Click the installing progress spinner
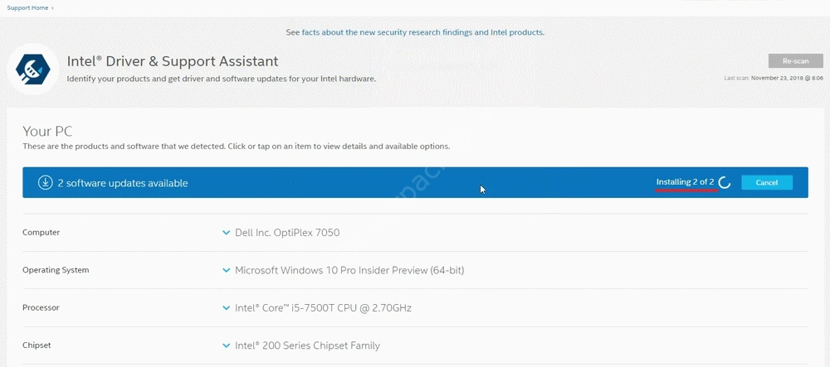Screen dimensions: 830x367 tap(725, 183)
